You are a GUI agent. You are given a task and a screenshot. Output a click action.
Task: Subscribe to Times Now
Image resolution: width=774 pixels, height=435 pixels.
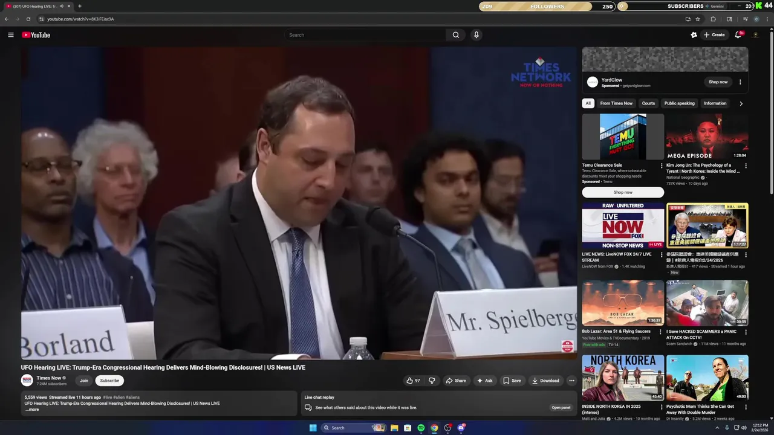[109, 381]
